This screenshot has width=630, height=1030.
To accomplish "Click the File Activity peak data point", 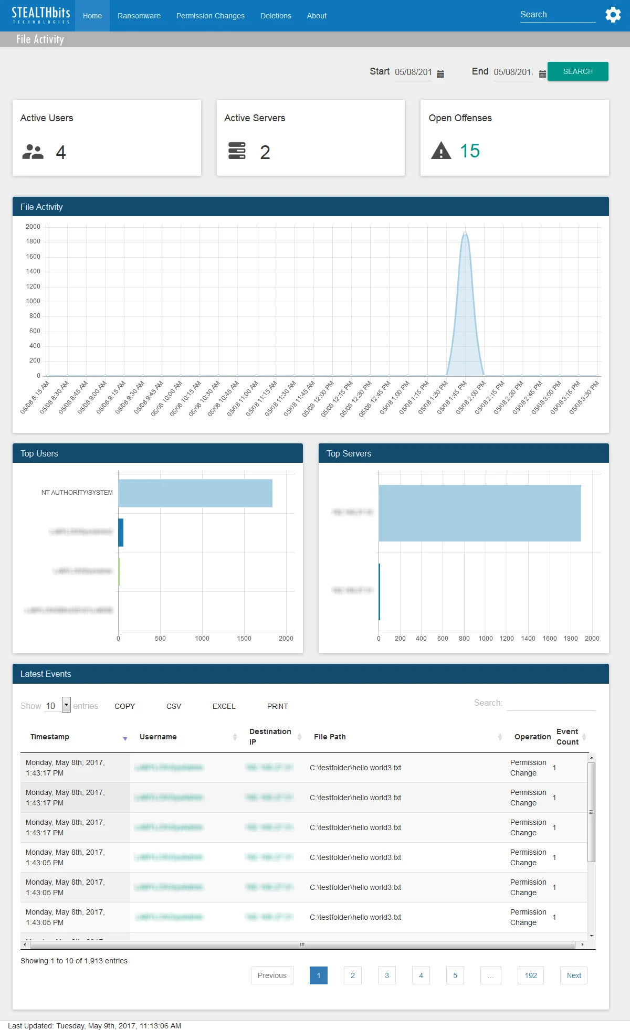I will tap(465, 233).
